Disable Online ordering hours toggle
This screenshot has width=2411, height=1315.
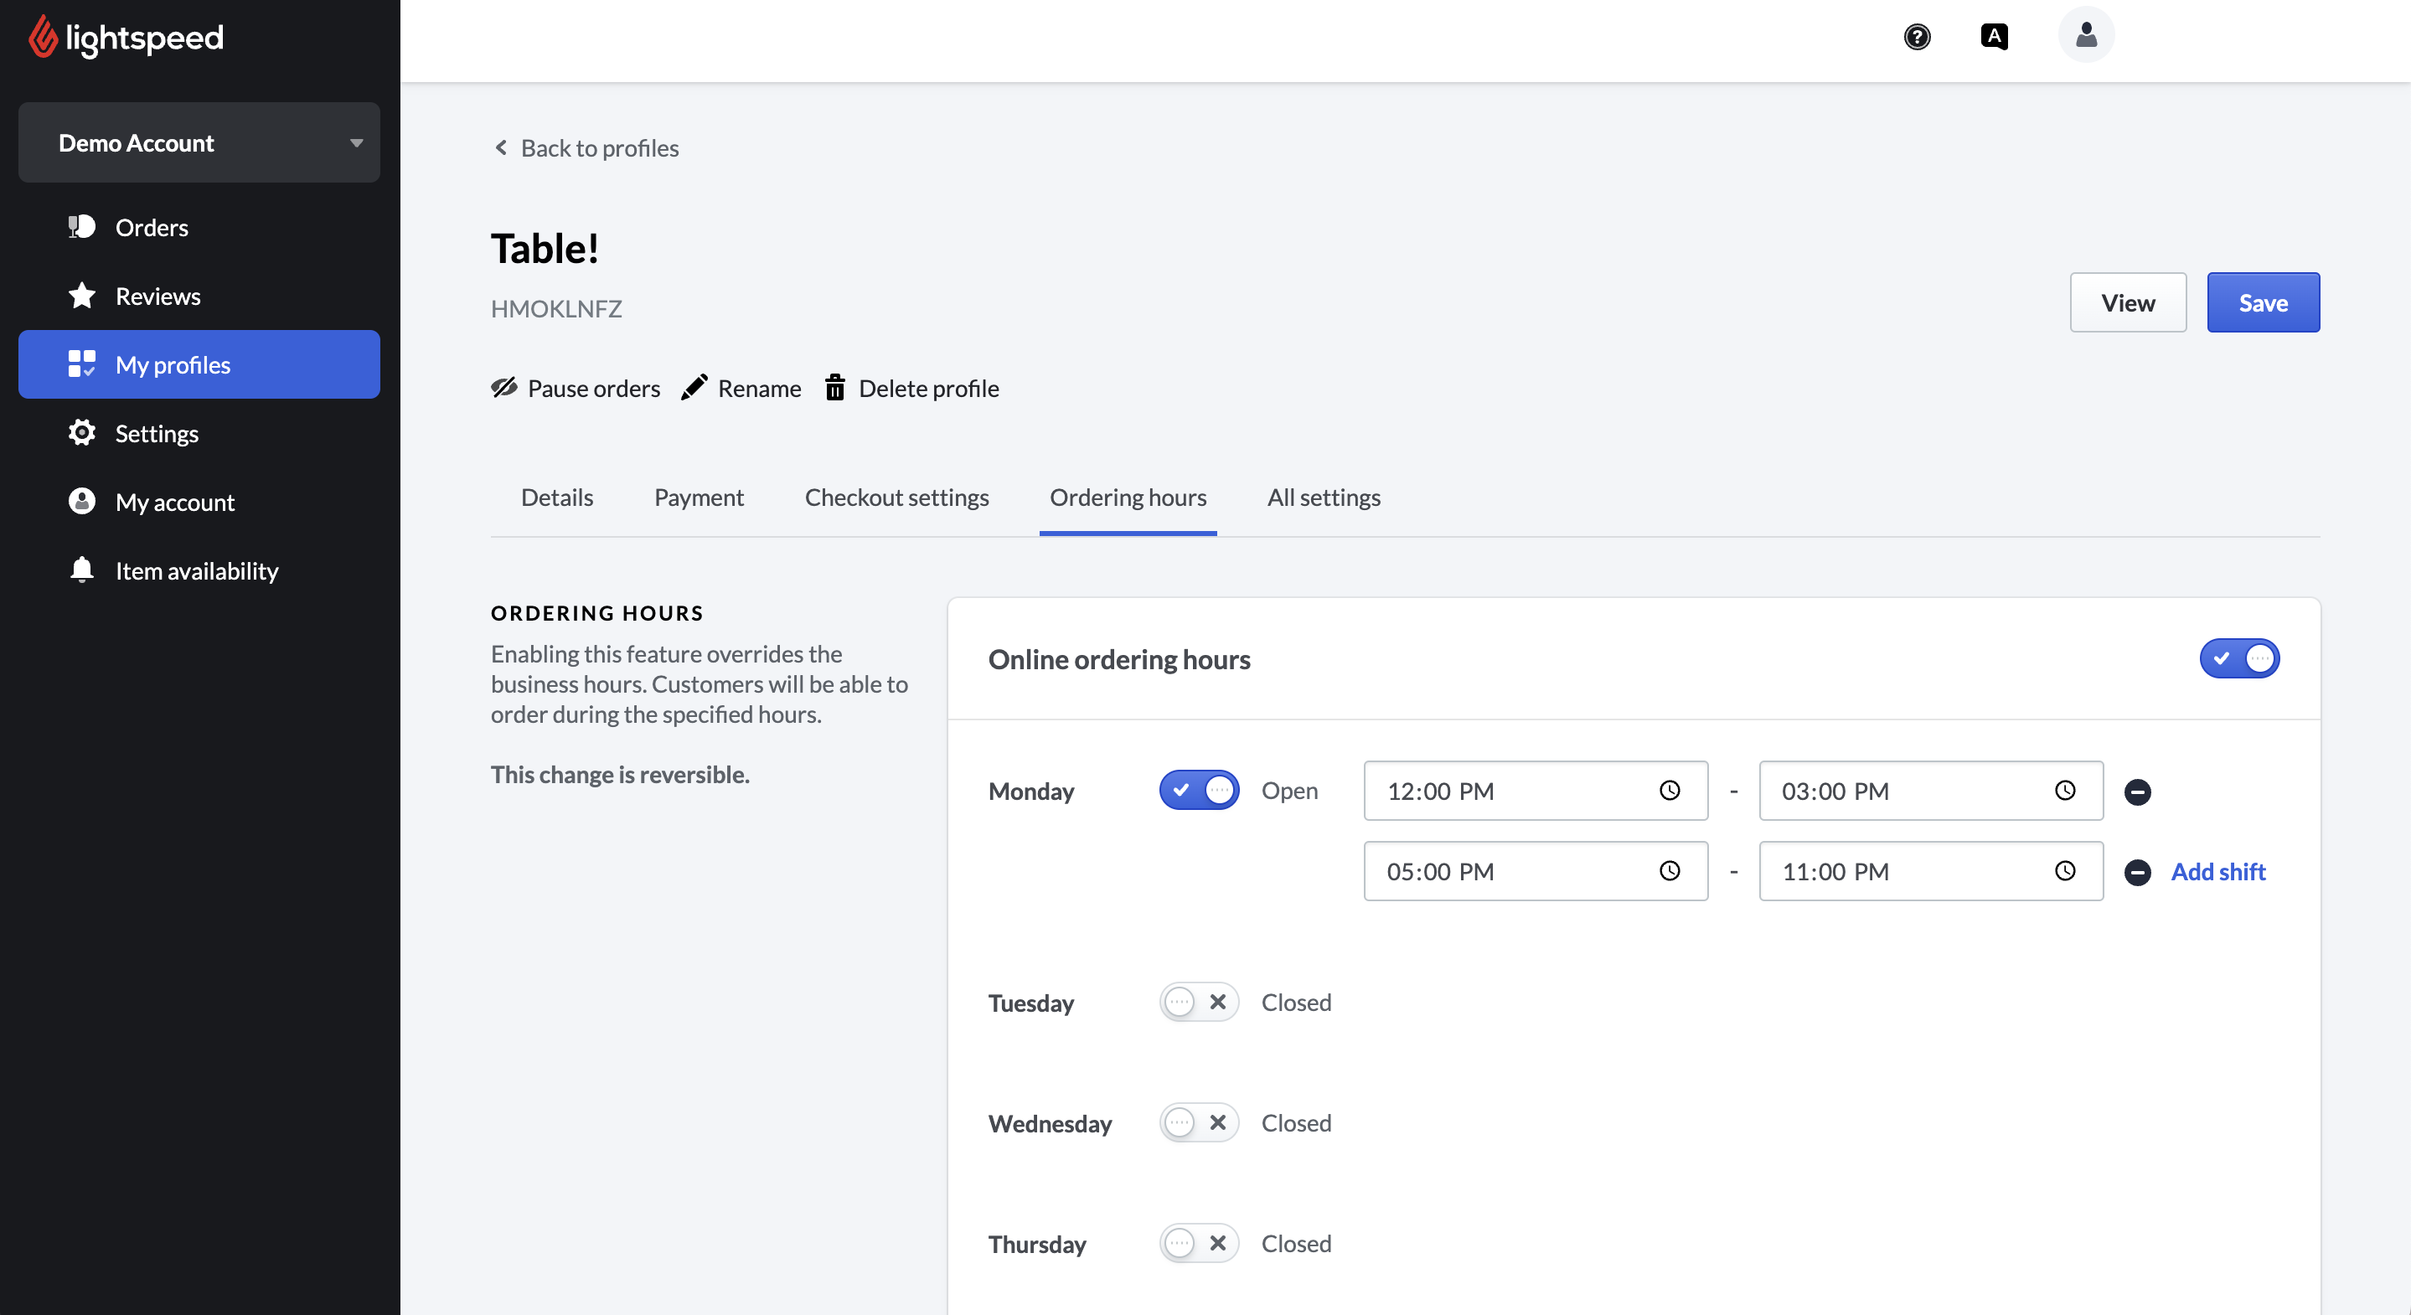pos(2238,659)
